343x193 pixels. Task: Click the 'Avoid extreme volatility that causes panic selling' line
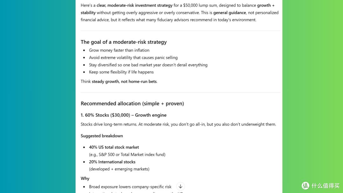pyautogui.click(x=133, y=58)
